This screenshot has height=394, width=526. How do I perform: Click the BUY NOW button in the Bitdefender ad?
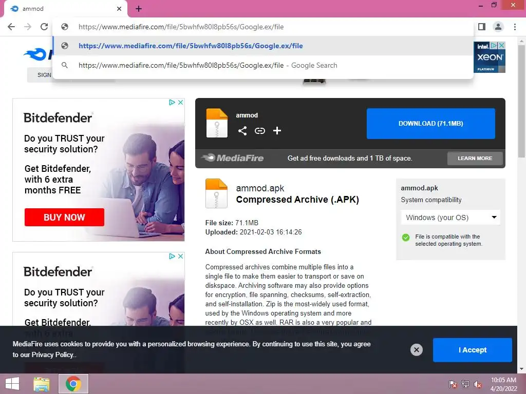coord(64,217)
